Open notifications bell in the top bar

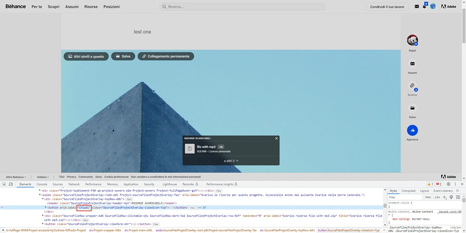[424, 7]
